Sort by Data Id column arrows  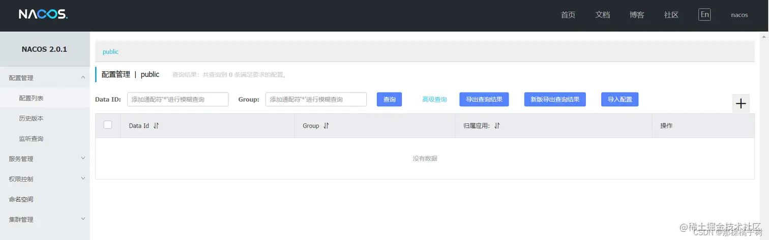point(156,126)
